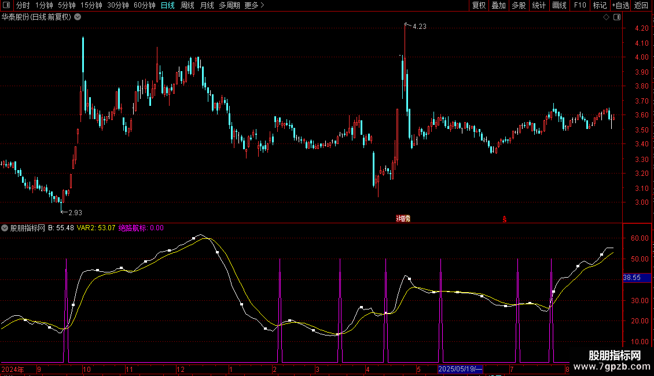Click the 标记 mark button
Image resolution: width=654 pixels, height=376 pixels.
[600, 5]
